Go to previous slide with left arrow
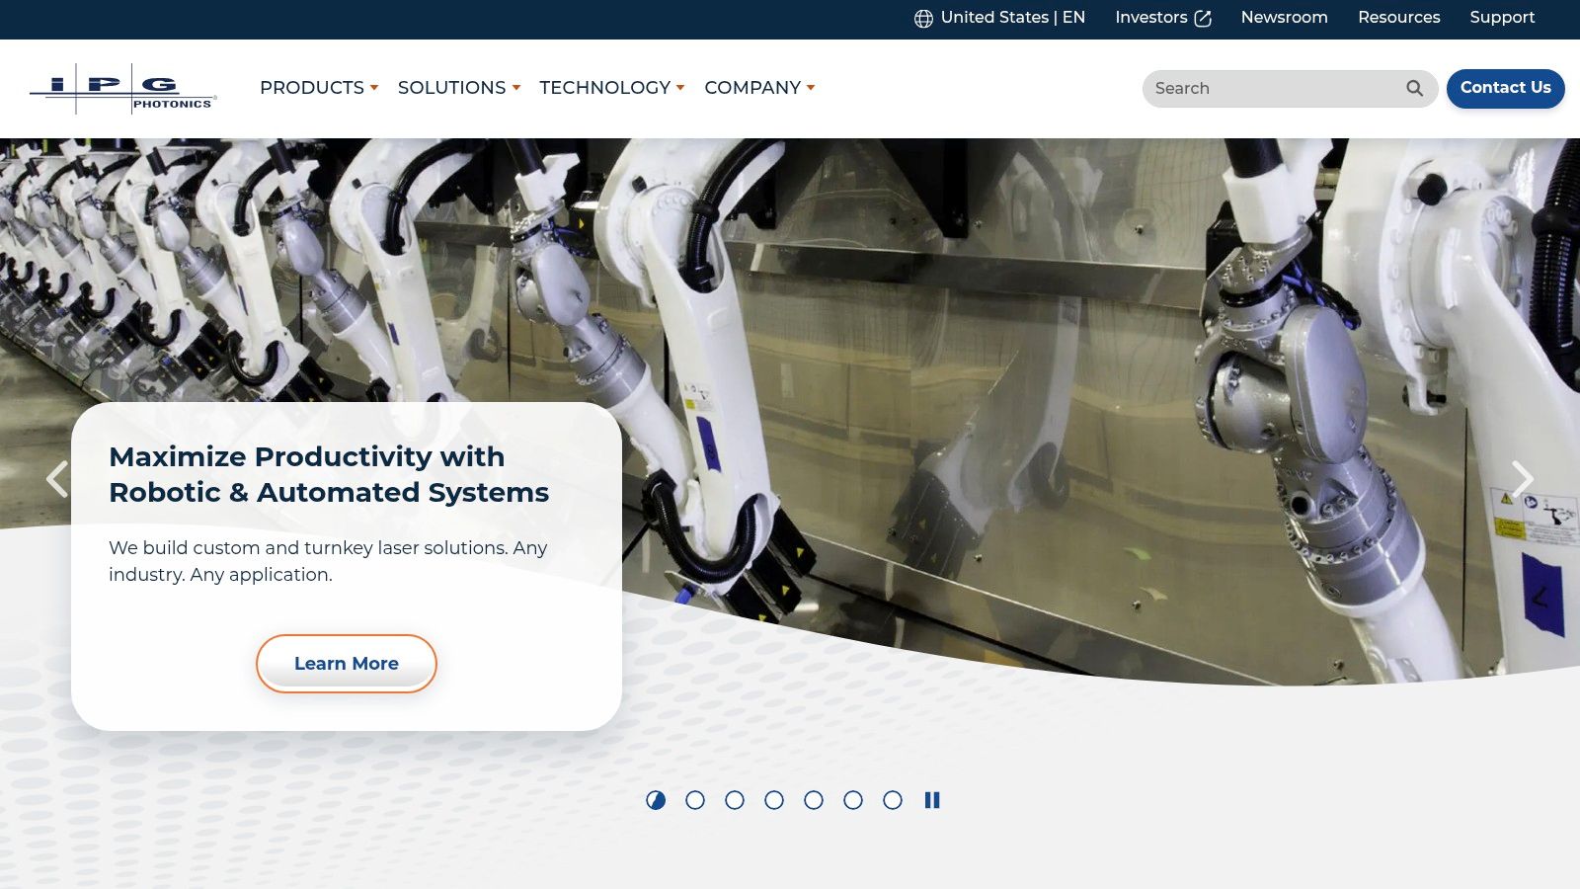The height and width of the screenshot is (889, 1580). (57, 479)
